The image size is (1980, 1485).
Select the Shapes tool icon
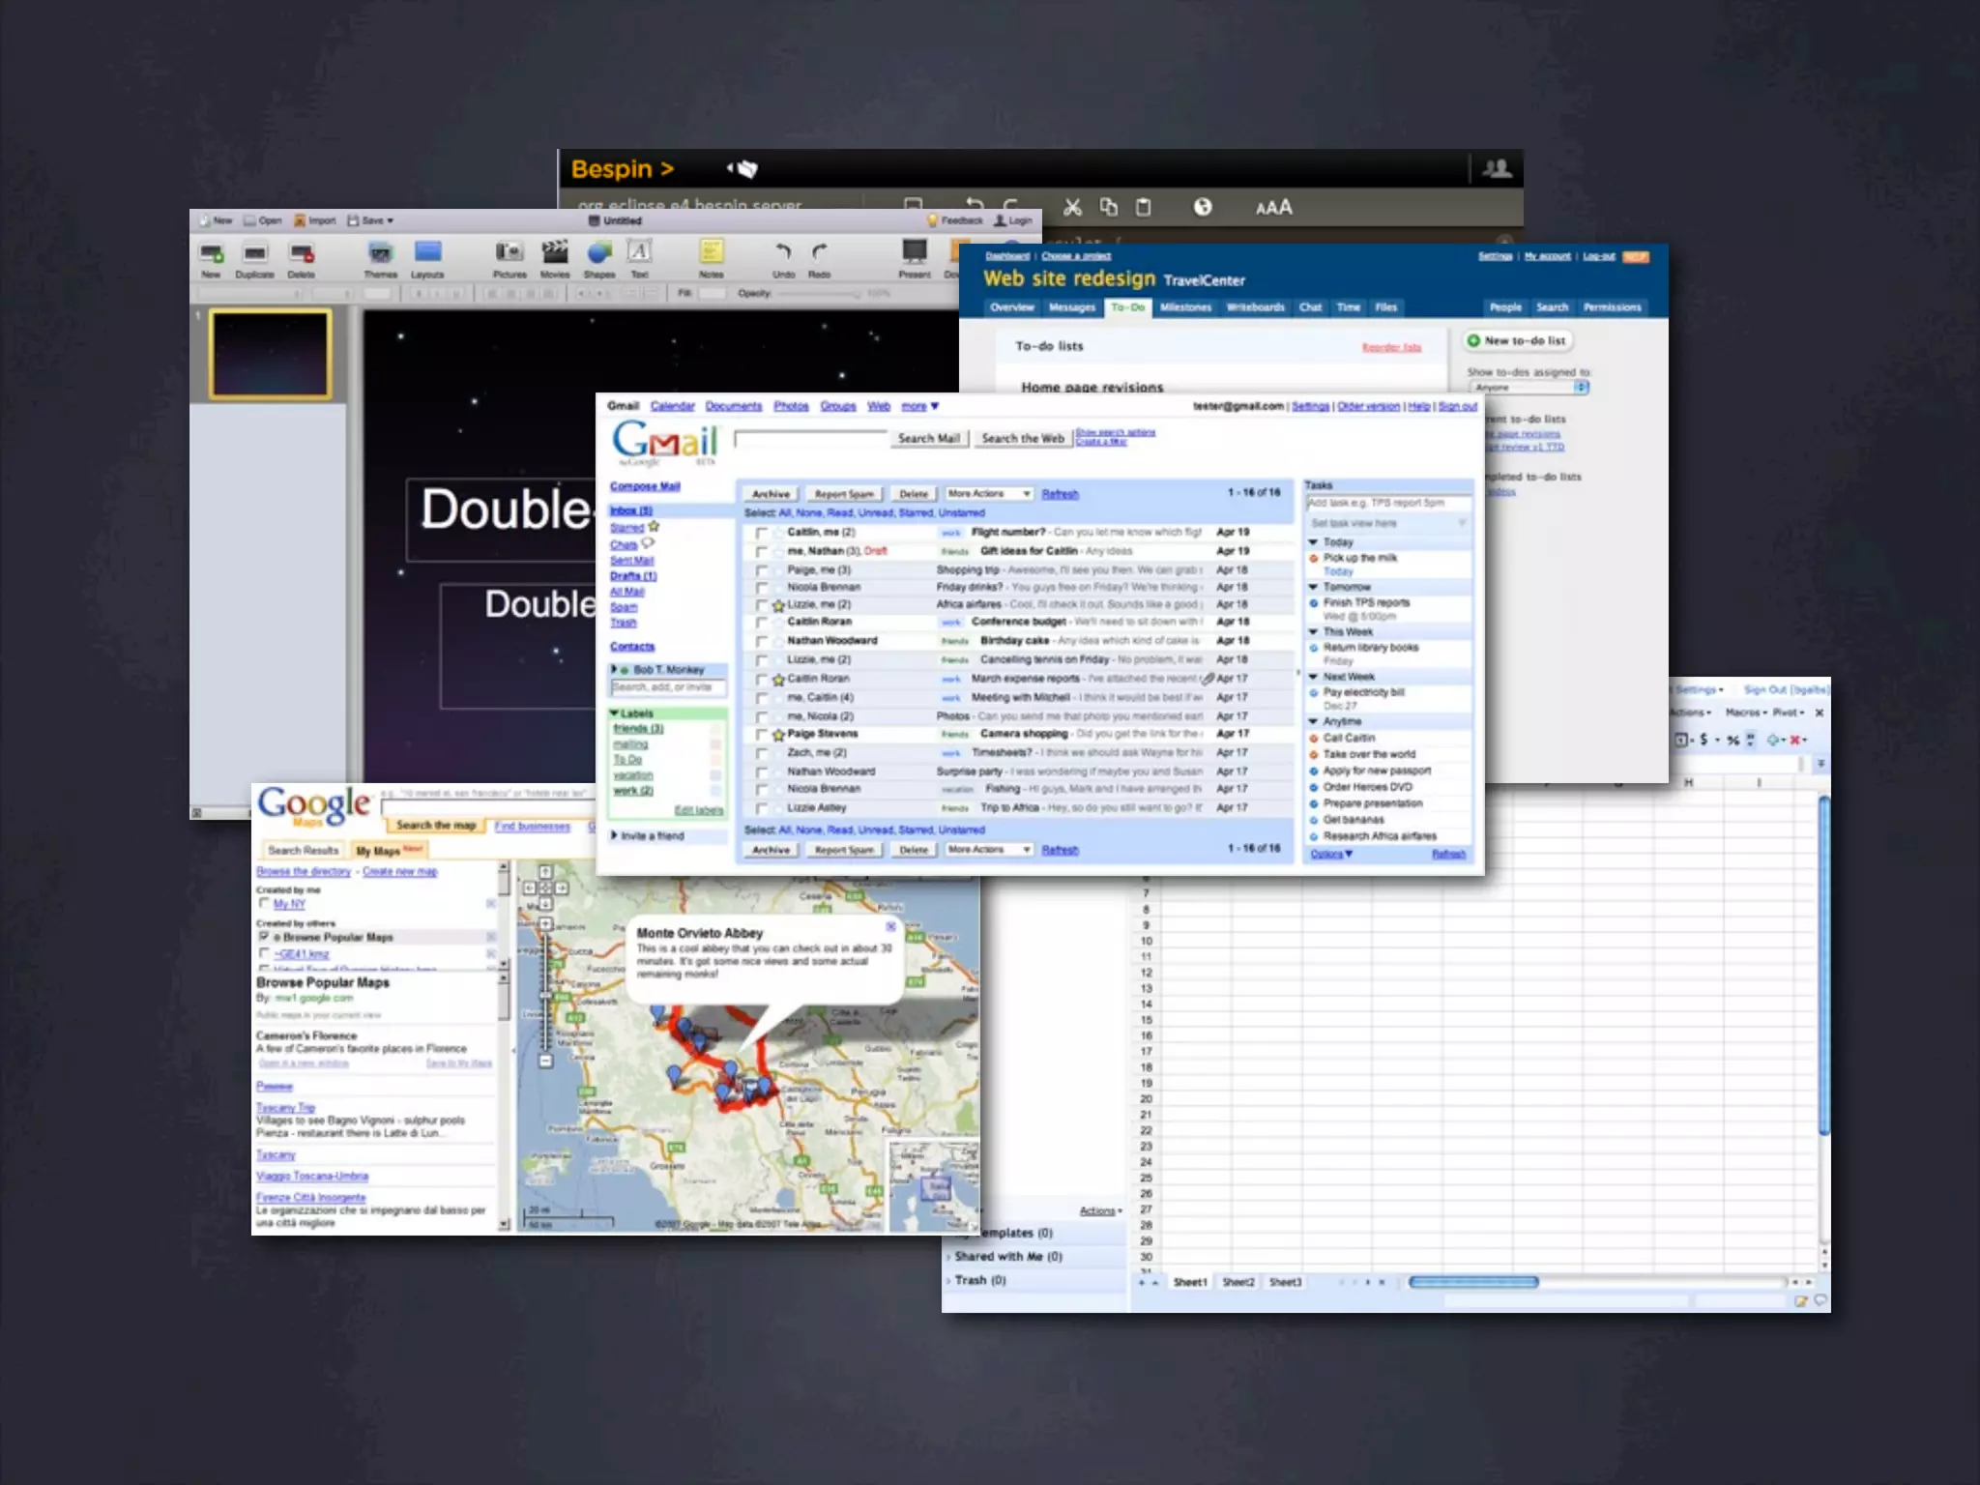[599, 252]
